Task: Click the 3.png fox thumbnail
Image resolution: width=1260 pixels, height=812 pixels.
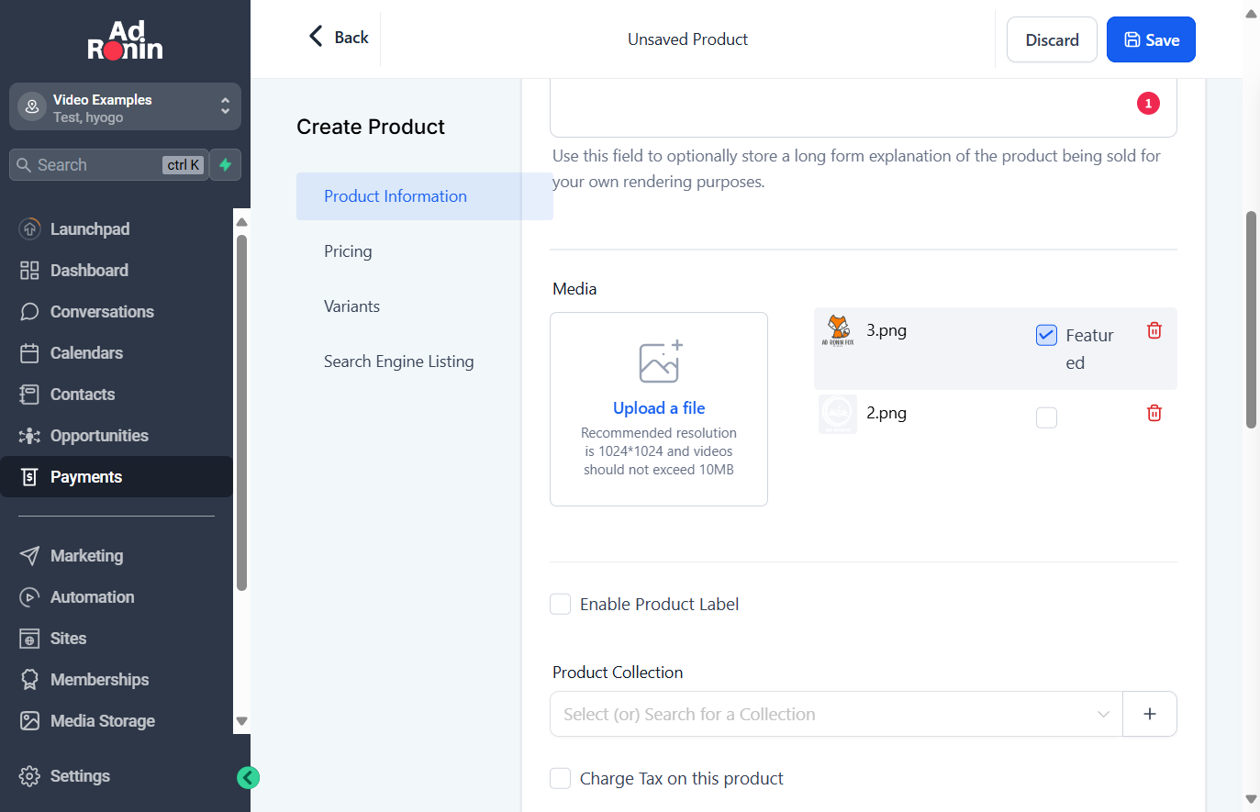Action: click(838, 331)
